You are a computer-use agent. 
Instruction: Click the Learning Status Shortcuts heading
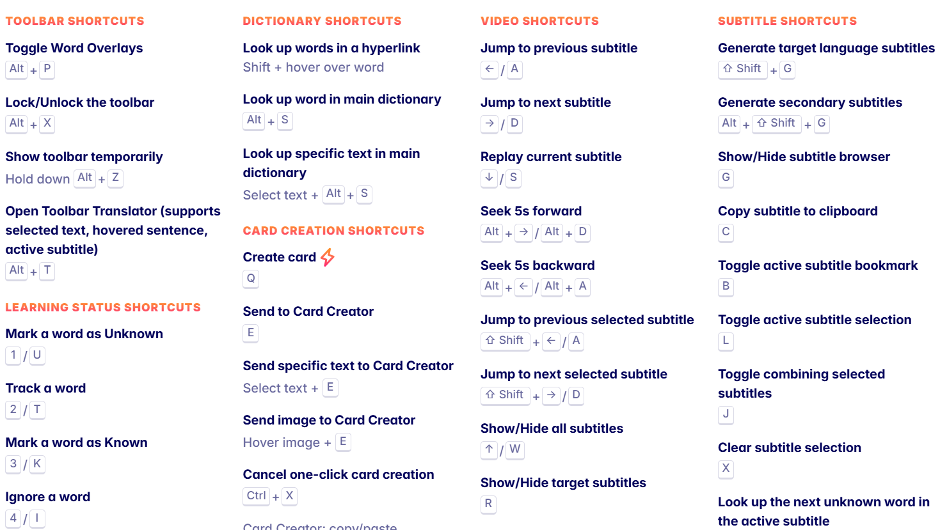103,308
